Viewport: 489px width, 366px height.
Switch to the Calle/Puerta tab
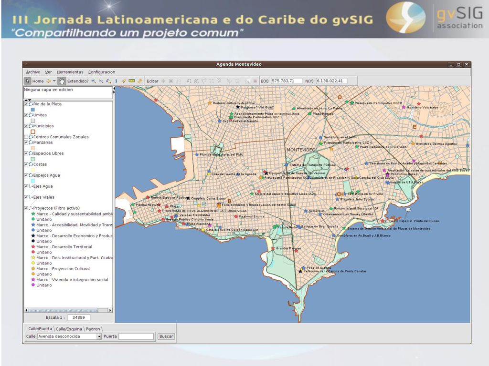tap(40, 329)
